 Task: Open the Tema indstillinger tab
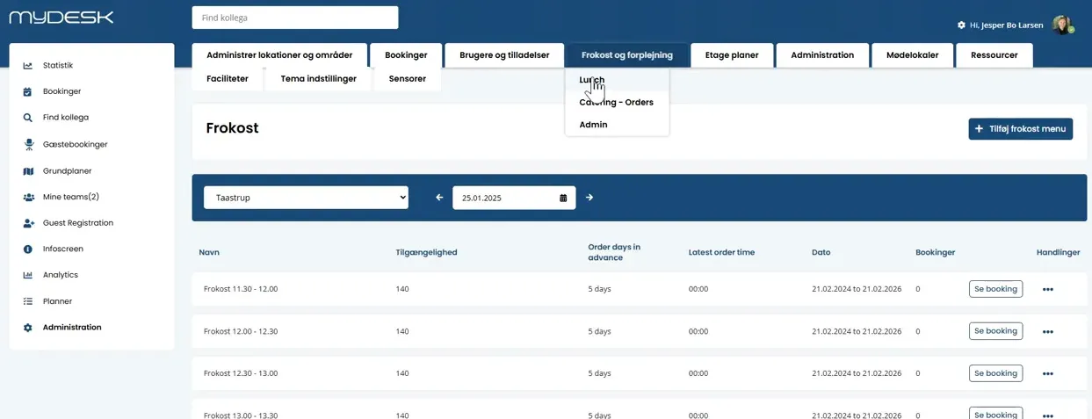tap(318, 79)
